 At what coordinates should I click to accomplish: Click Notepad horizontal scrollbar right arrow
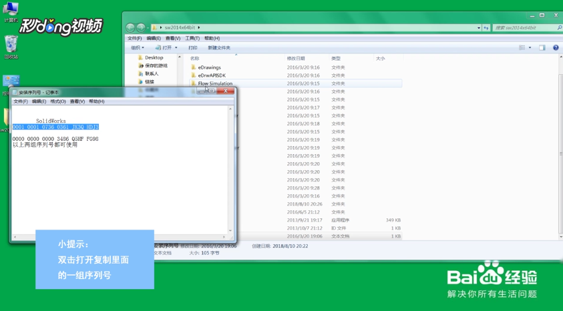tap(224, 237)
